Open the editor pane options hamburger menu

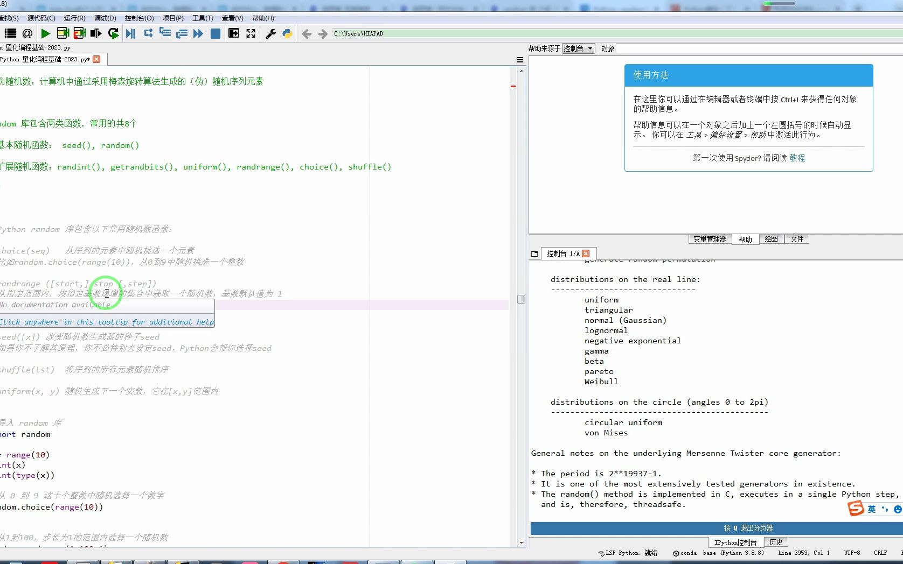519,60
